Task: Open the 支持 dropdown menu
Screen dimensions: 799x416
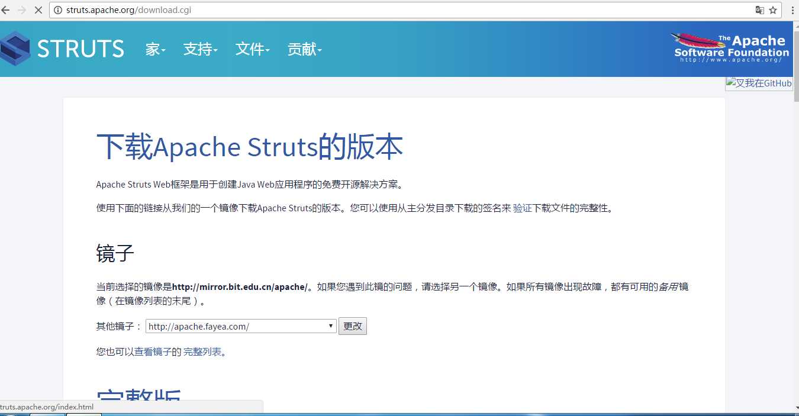Action: 201,49
